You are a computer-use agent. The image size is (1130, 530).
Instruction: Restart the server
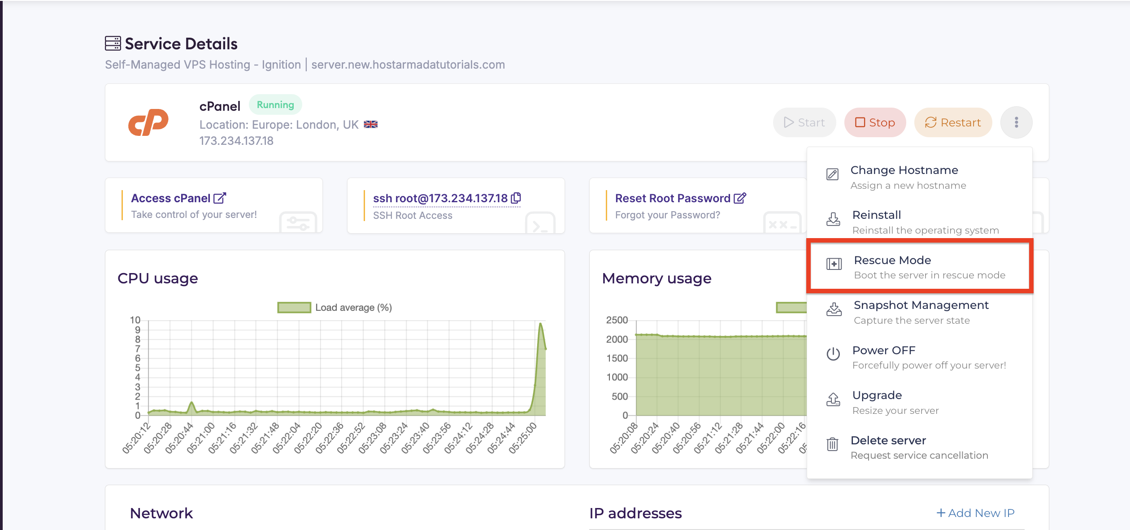953,122
